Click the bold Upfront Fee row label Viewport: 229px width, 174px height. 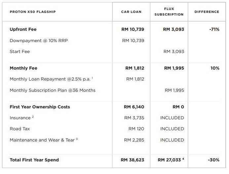[23, 29]
